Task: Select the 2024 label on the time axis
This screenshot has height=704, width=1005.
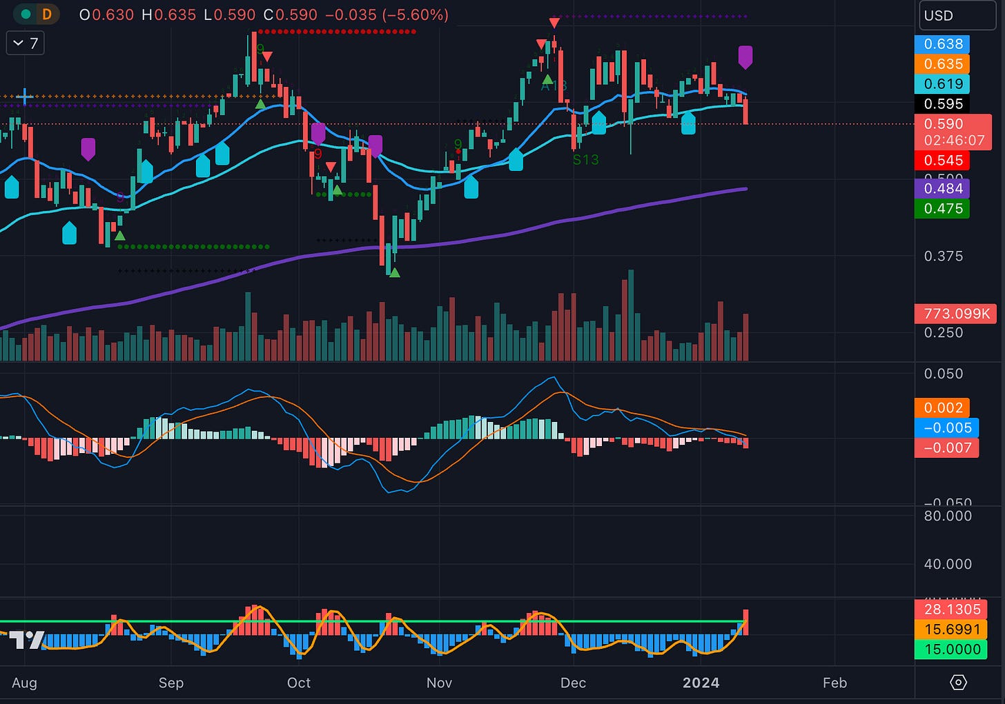Action: tap(701, 683)
